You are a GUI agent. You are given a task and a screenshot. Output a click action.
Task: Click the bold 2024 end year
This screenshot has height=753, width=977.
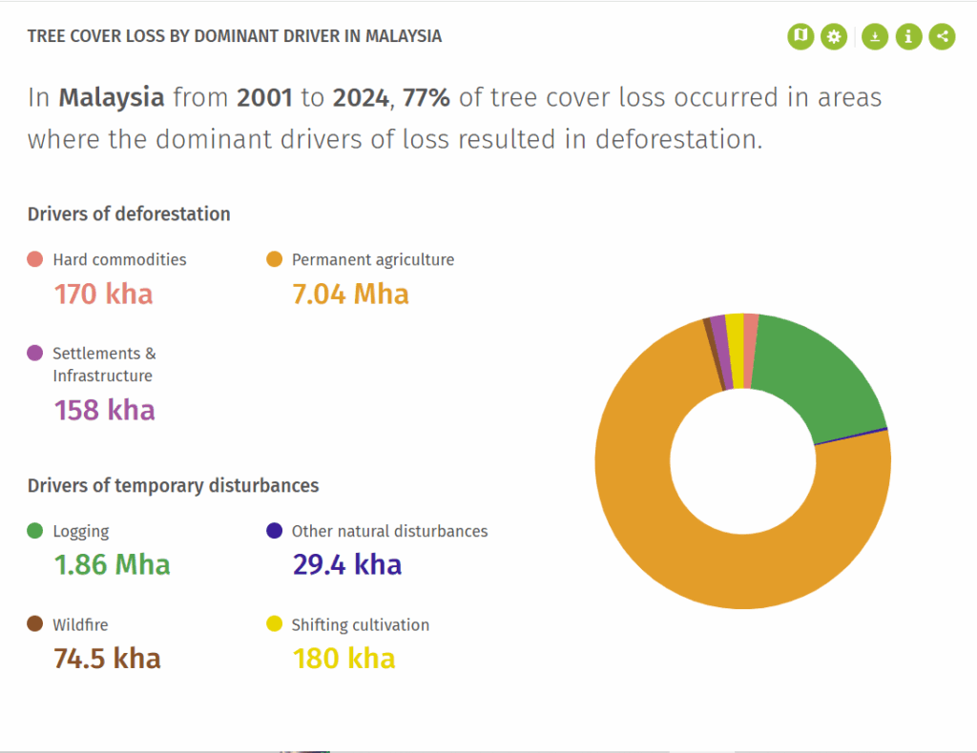(x=362, y=98)
